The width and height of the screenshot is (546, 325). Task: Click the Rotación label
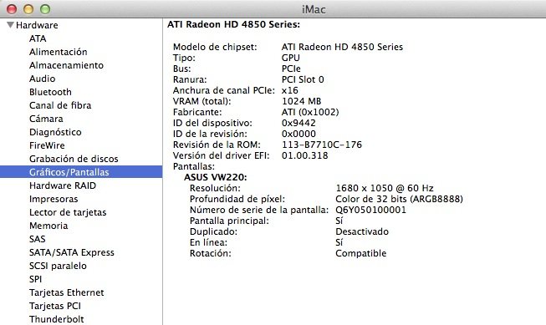[x=211, y=253]
